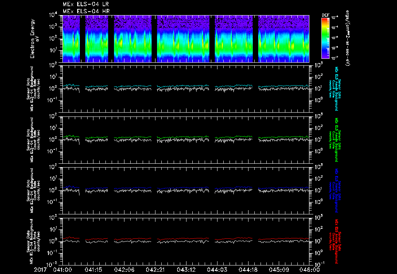Click the bottom tick label of the DEF color bar scale
Screen dimensions: 397x274
335,58
